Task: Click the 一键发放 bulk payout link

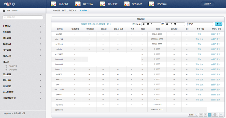Action: (95, 24)
